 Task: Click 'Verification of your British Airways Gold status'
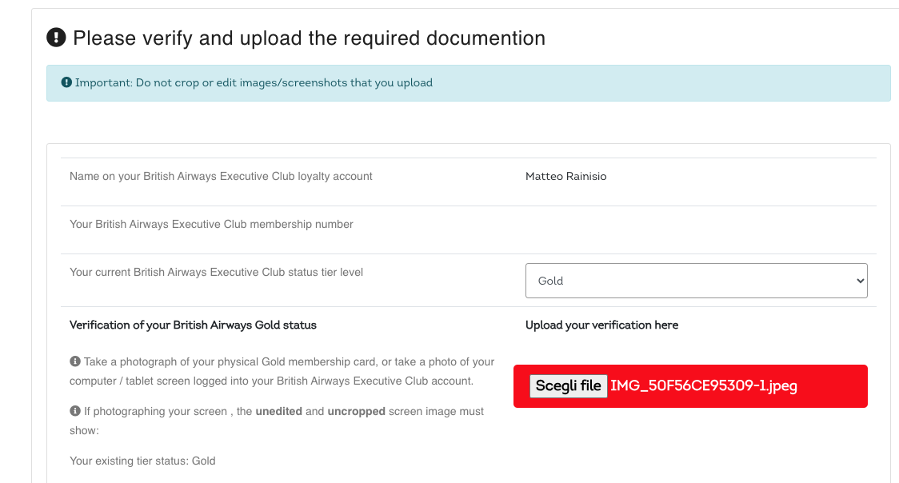click(x=193, y=325)
